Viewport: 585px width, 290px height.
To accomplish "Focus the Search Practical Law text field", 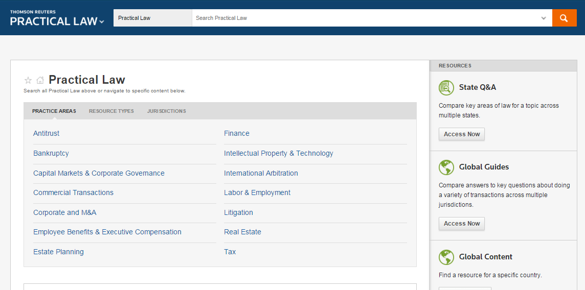I will tap(366, 18).
